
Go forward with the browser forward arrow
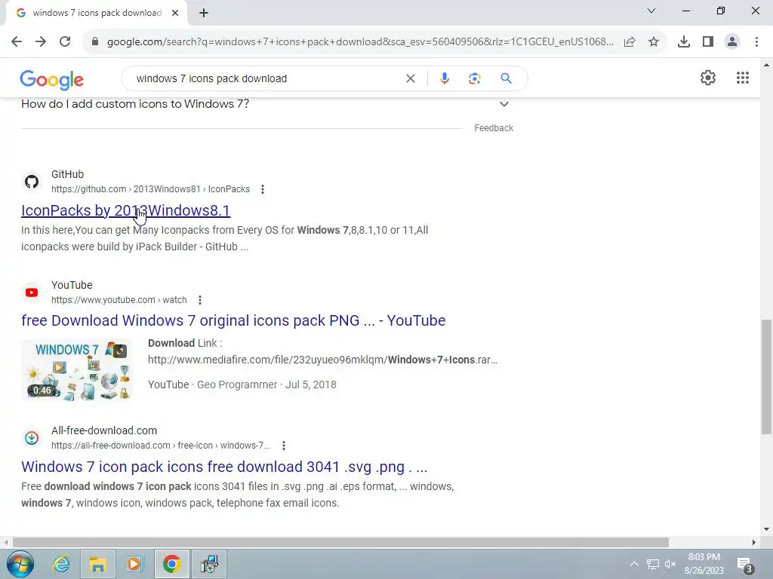41,42
